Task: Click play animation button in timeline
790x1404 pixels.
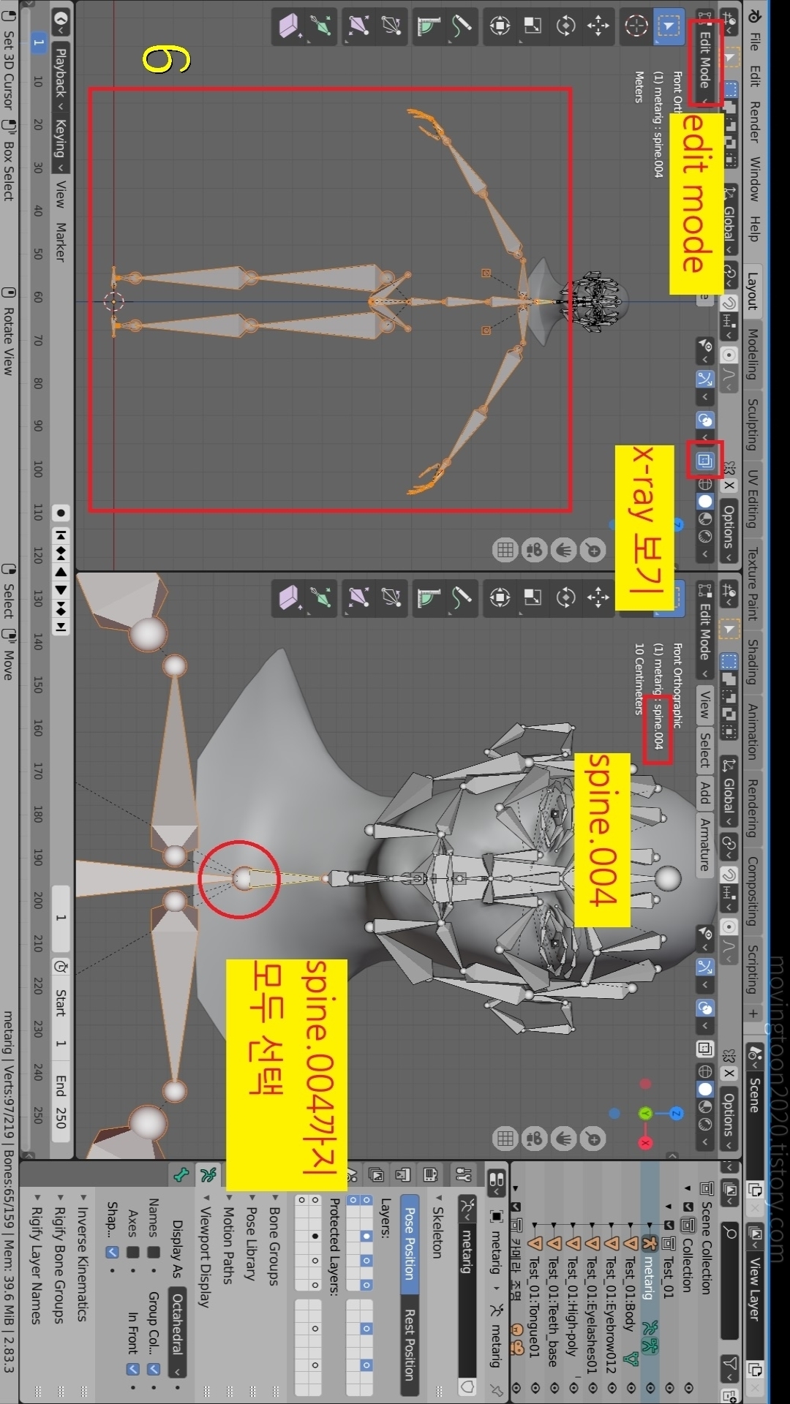Action: pyautogui.click(x=61, y=589)
